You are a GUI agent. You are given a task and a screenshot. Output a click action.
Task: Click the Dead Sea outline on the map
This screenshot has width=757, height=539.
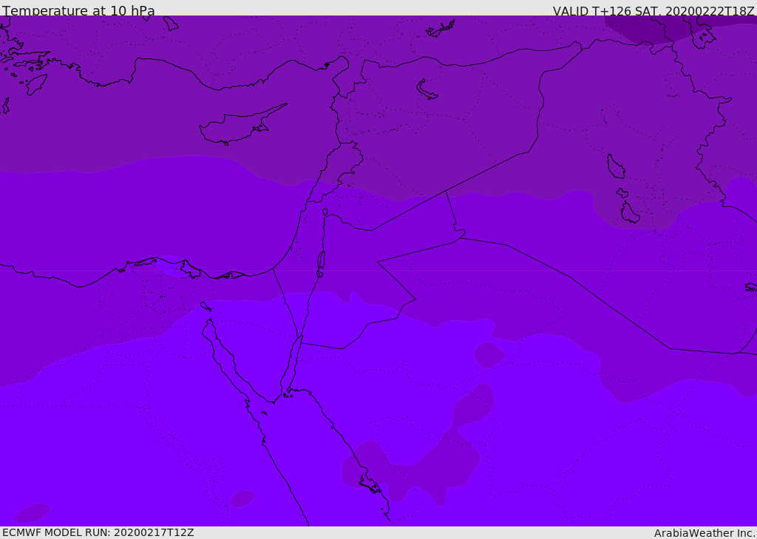321,261
